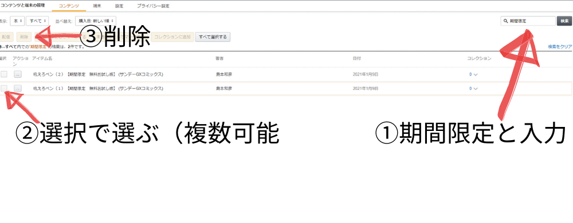Click the 配信 button

coord(6,37)
